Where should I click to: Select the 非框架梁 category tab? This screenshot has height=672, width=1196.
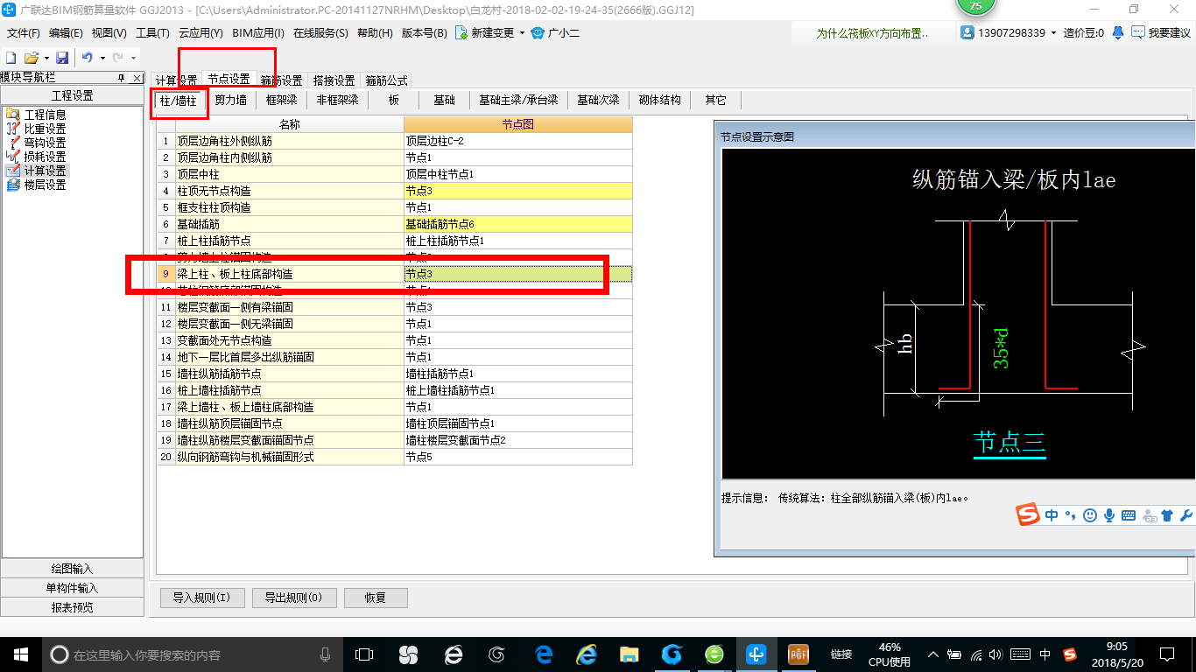[x=338, y=100]
